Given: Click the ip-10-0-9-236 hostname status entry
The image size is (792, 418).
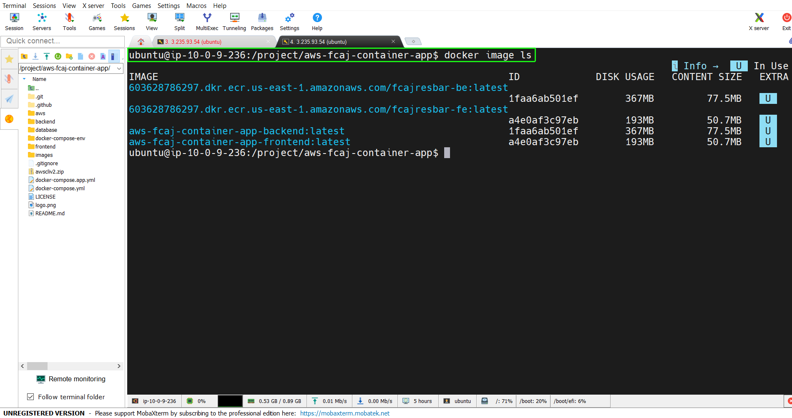Looking at the screenshot, I should (154, 401).
